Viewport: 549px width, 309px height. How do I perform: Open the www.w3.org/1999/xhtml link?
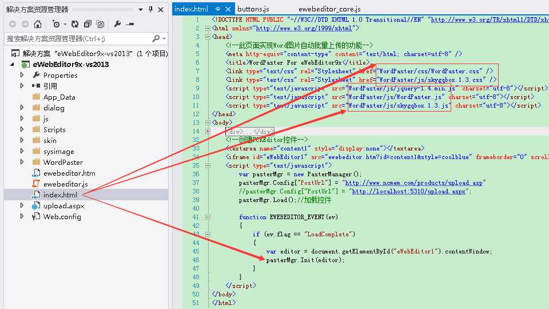point(304,29)
